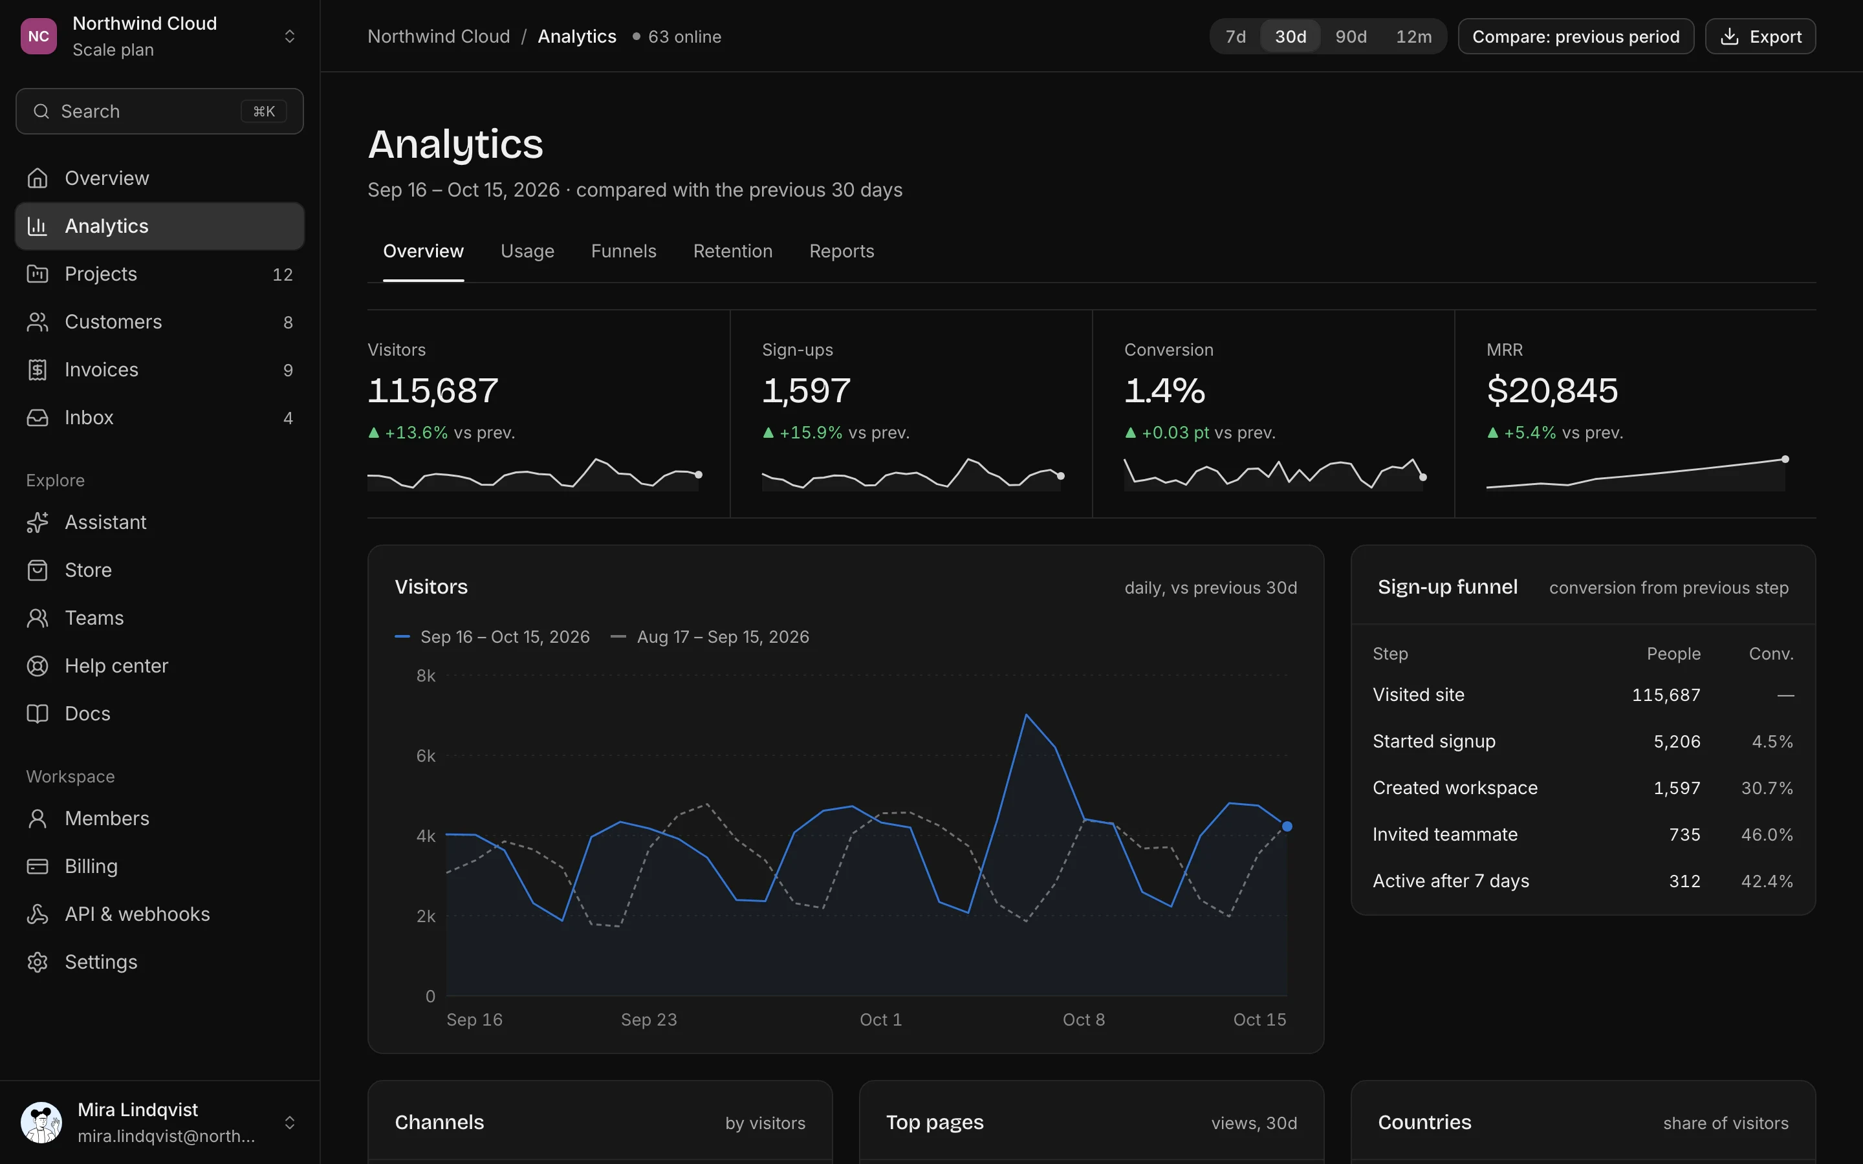
Task: Click the Billing credit card icon
Action: pyautogui.click(x=37, y=866)
